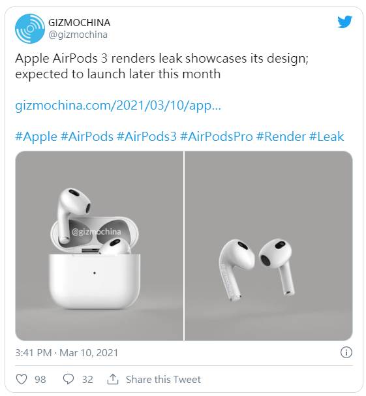This screenshot has width=366, height=396.
Task: Click Share this Tweet text
Action: (x=163, y=379)
